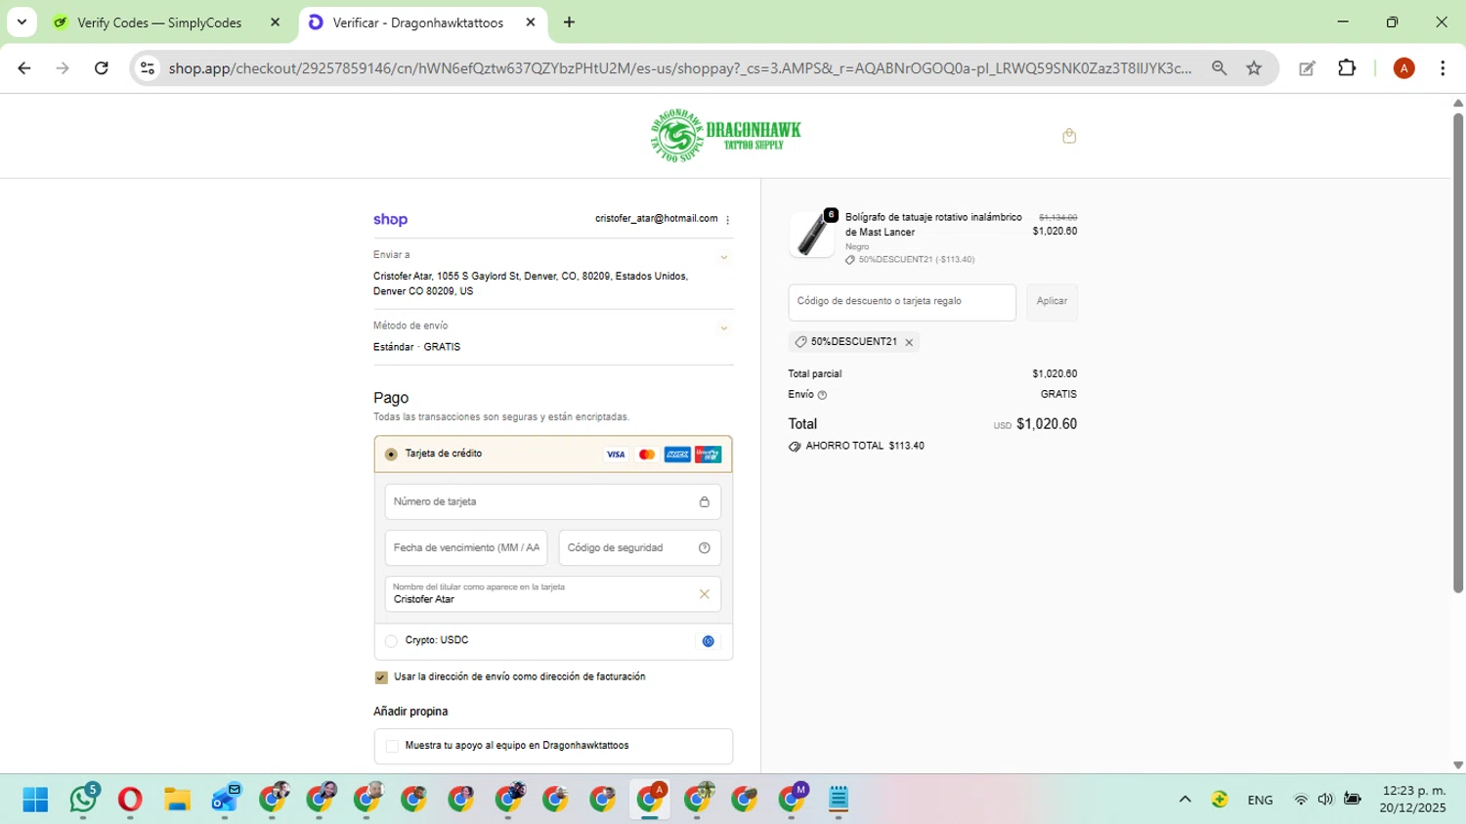This screenshot has width=1466, height=824.
Task: Bookmark this page with the star icon
Action: click(x=1254, y=68)
